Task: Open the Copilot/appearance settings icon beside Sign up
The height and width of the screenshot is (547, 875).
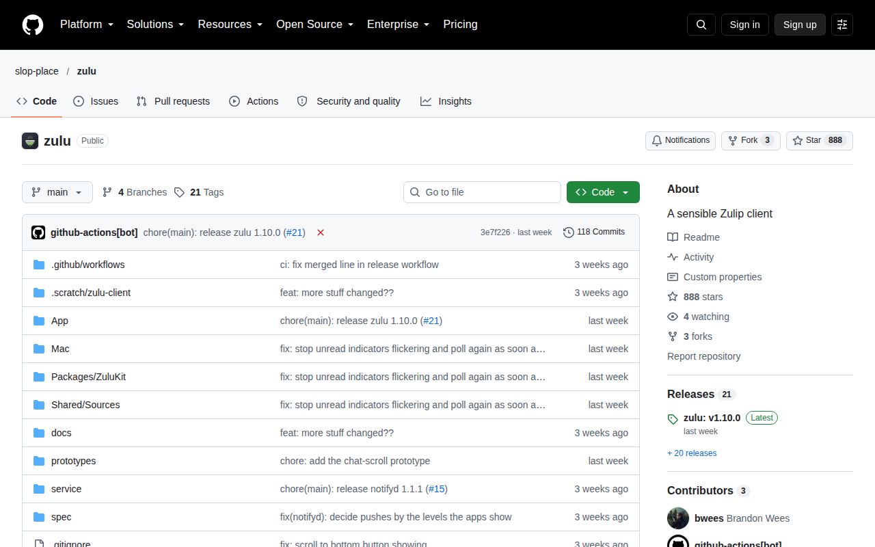Action: [x=842, y=25]
